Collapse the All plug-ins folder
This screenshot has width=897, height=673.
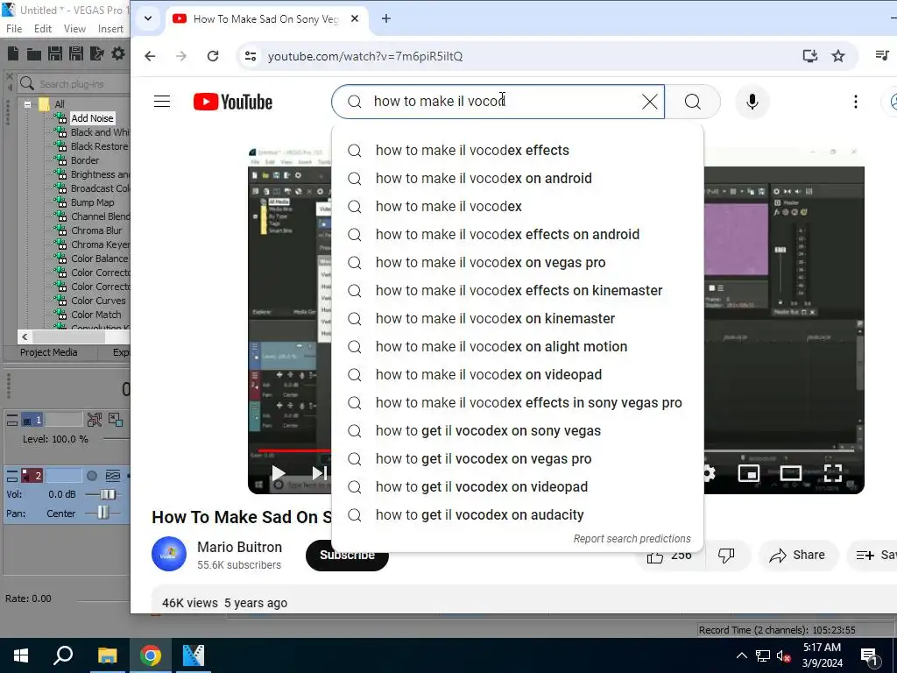[x=27, y=104]
